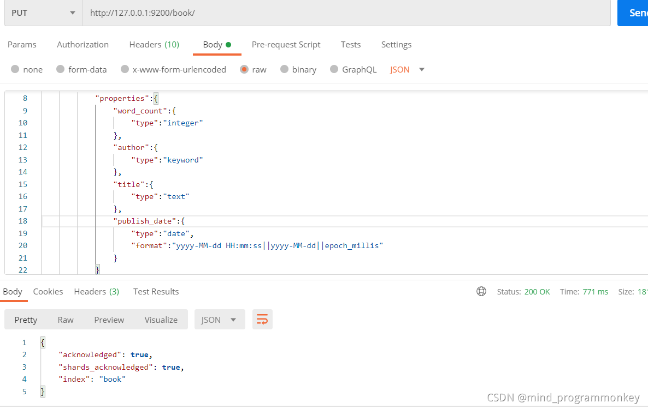The width and height of the screenshot is (648, 409).
Task: Select the none body type radio
Action: click(x=15, y=69)
